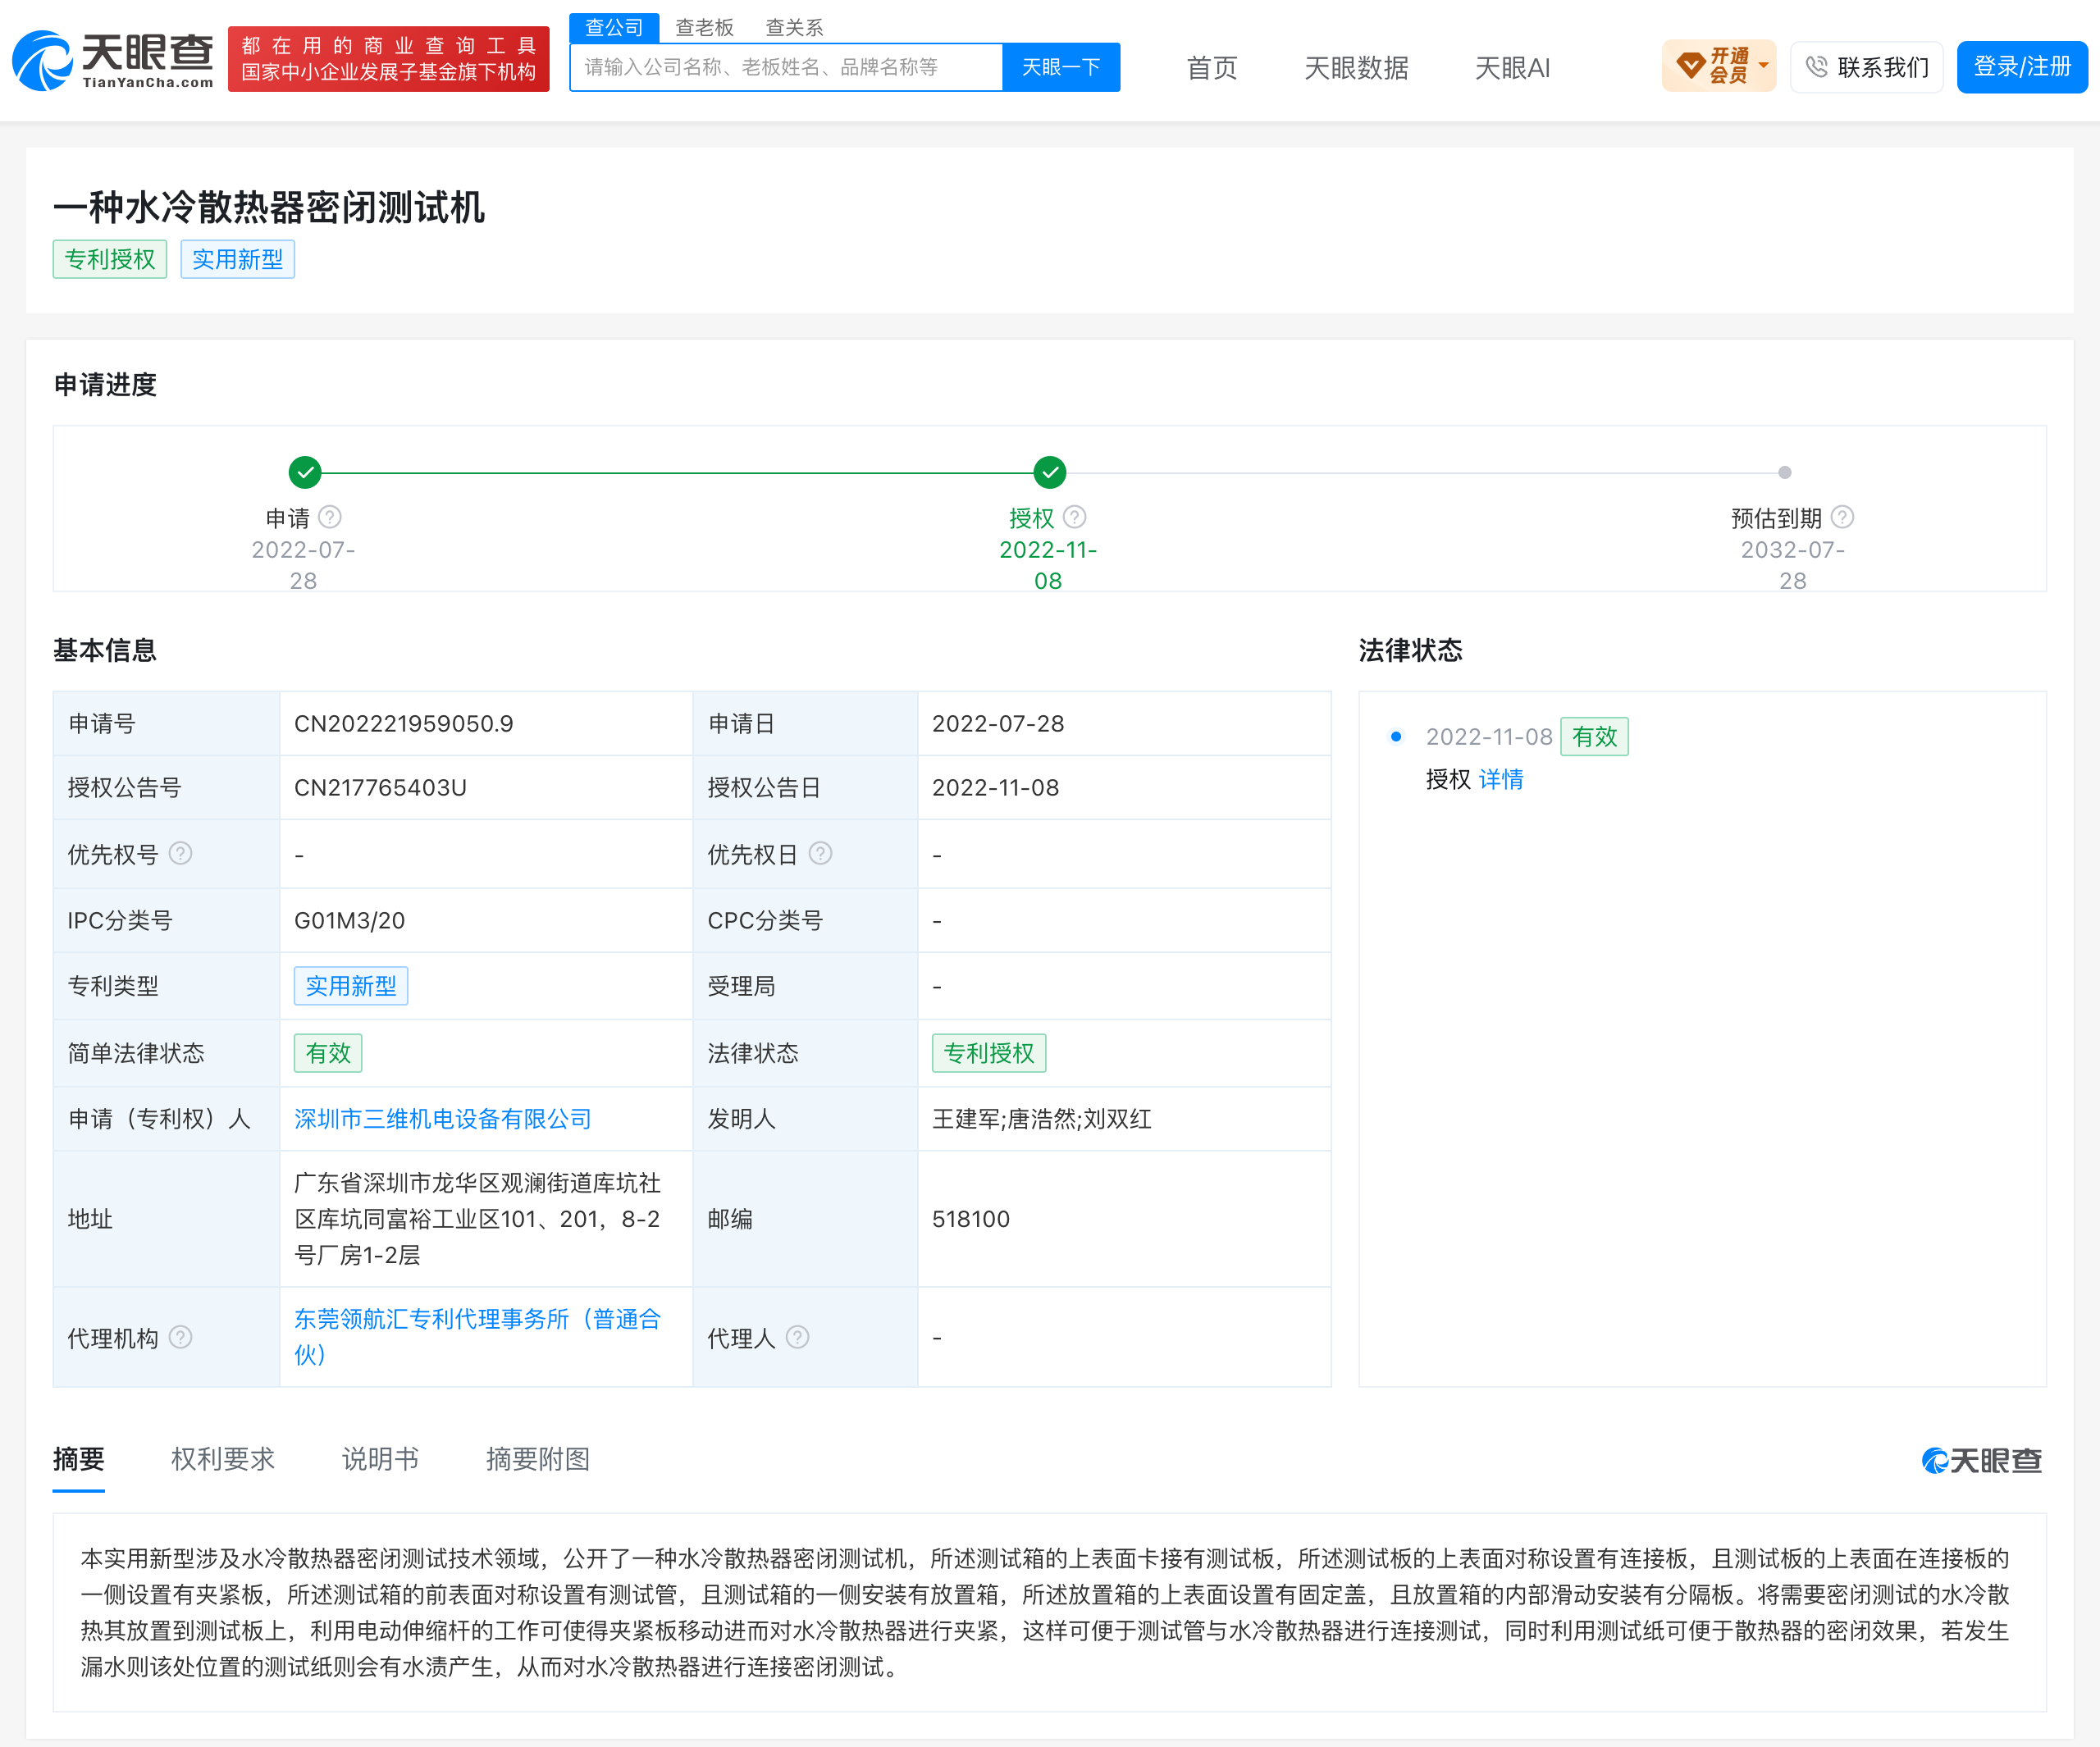Click the question icon next to 代理机构

pos(180,1338)
